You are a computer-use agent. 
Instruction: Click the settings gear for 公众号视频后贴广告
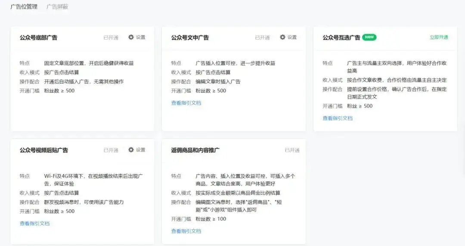pyautogui.click(x=131, y=150)
